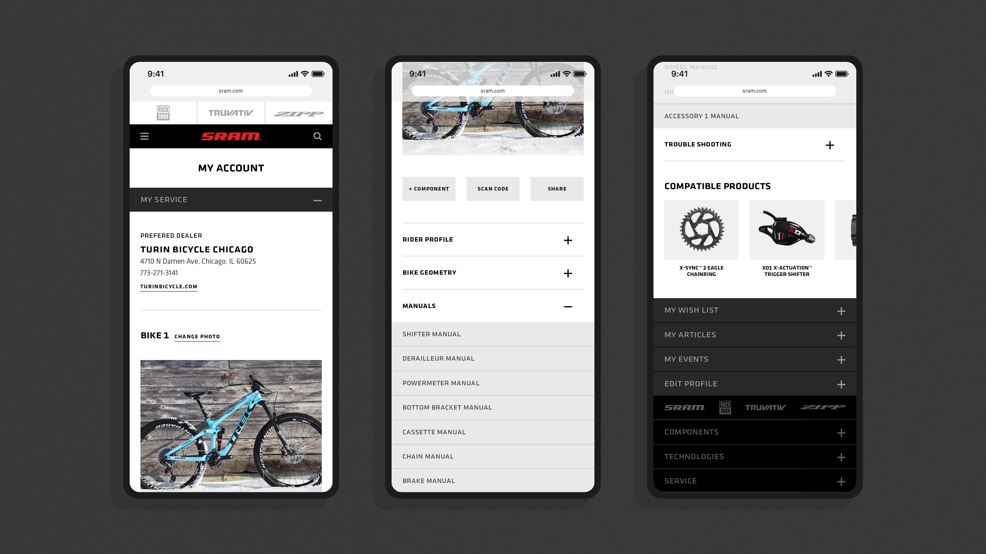
Task: Click the Share icon on bike profile
Action: [x=557, y=188]
